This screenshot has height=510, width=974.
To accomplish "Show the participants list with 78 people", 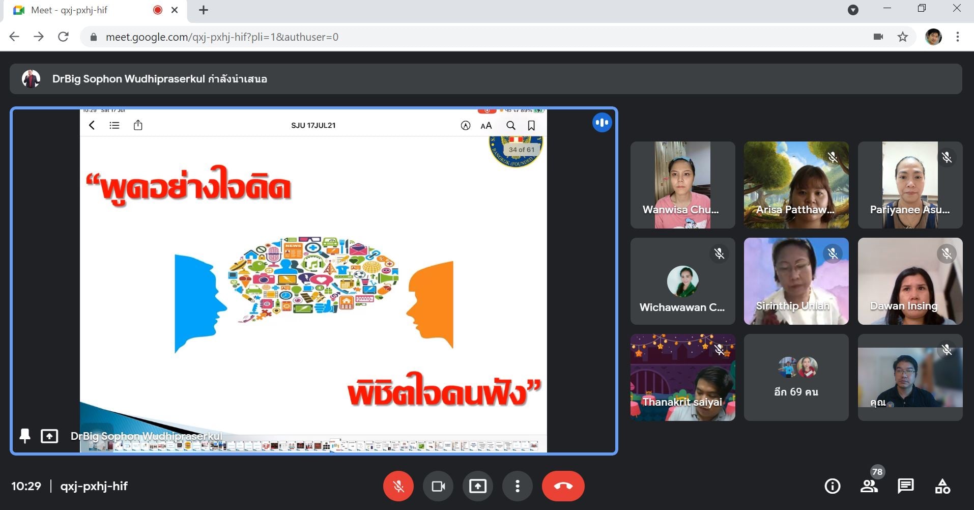I will tap(869, 486).
